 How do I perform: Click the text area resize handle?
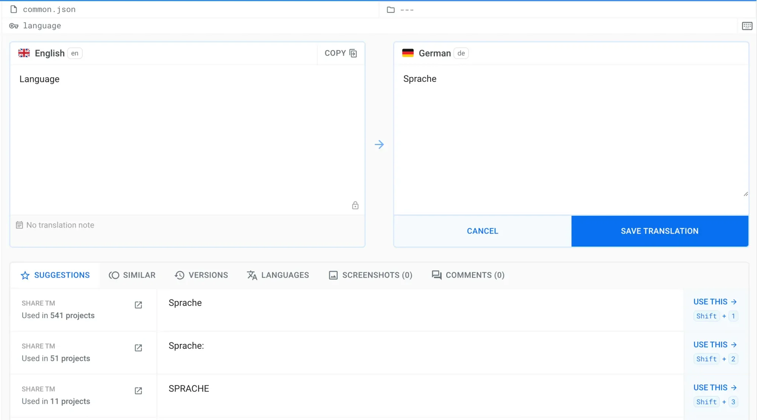[x=745, y=194]
